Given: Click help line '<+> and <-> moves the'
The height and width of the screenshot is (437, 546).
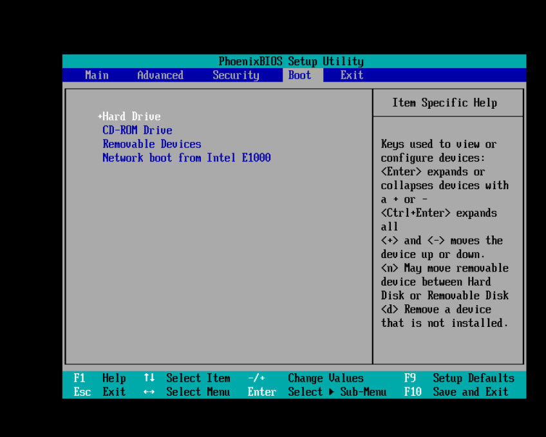Looking at the screenshot, I should click(442, 241).
